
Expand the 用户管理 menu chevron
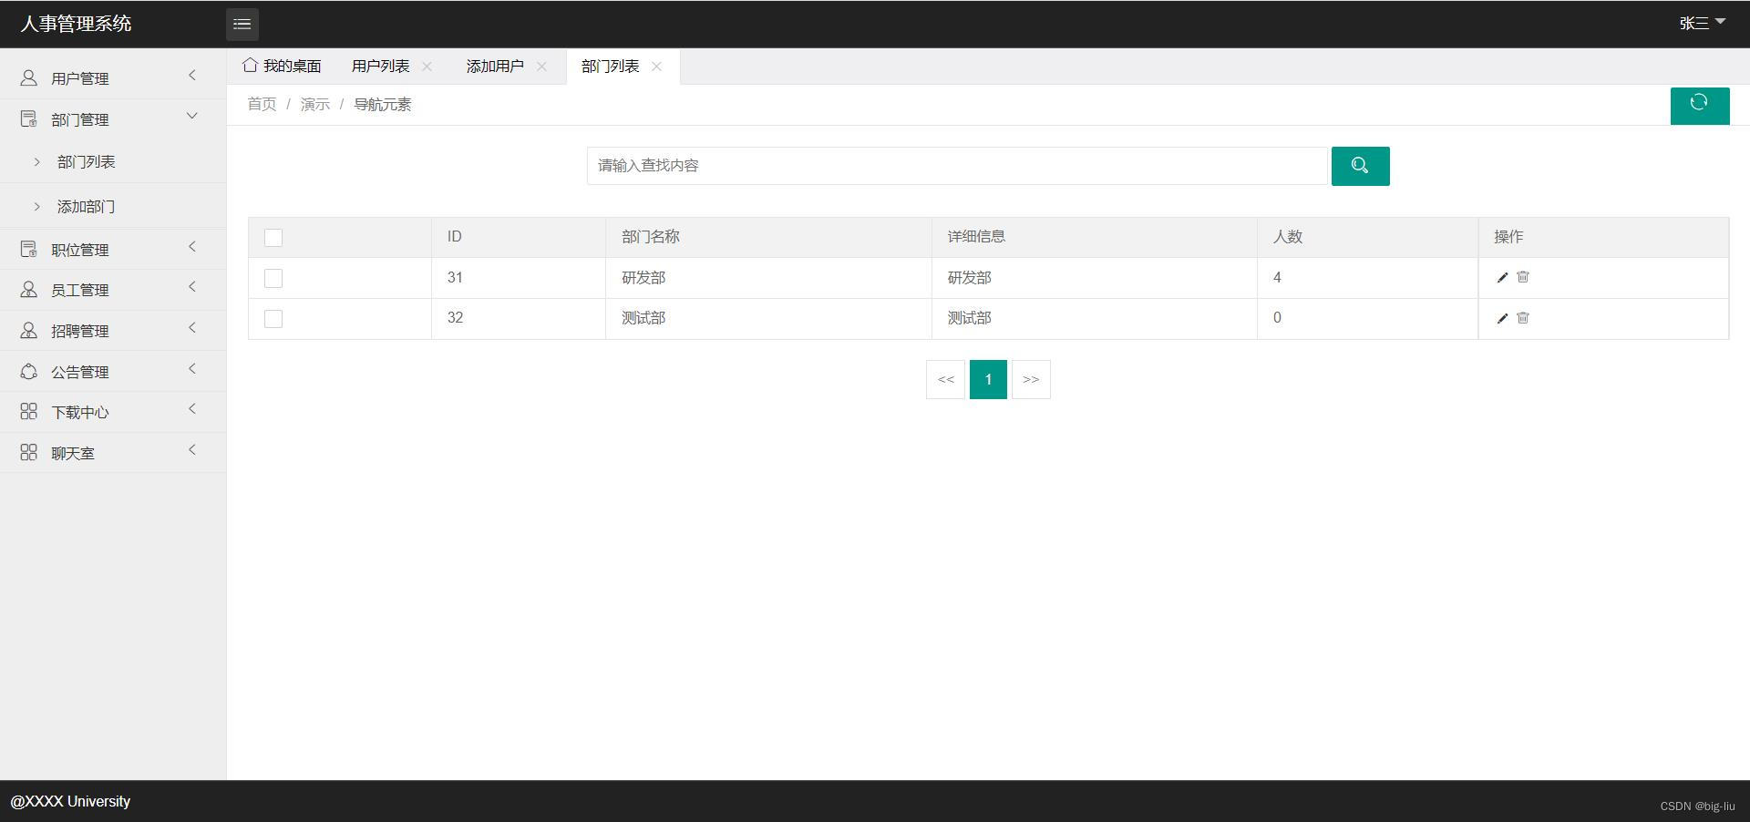tap(192, 76)
